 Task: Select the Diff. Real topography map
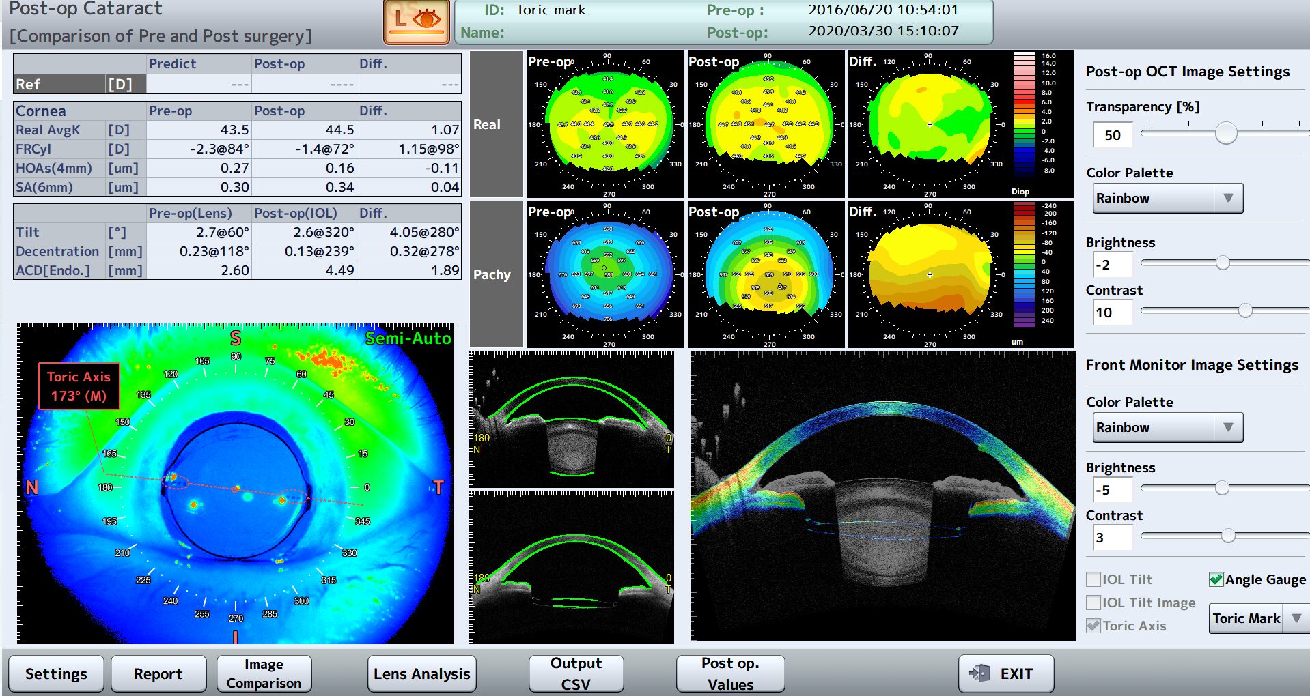coord(929,124)
